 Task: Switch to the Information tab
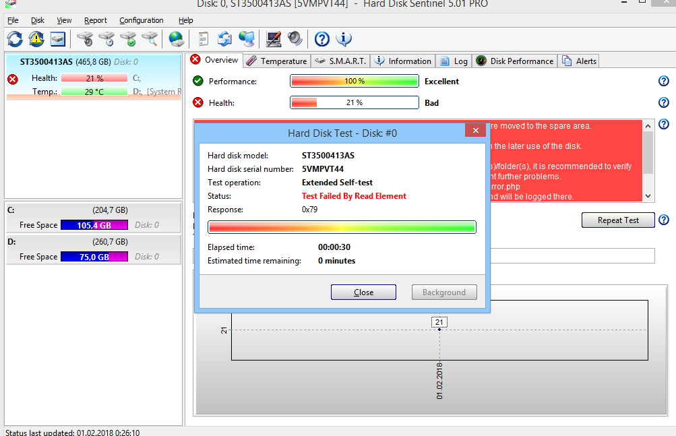coord(402,61)
